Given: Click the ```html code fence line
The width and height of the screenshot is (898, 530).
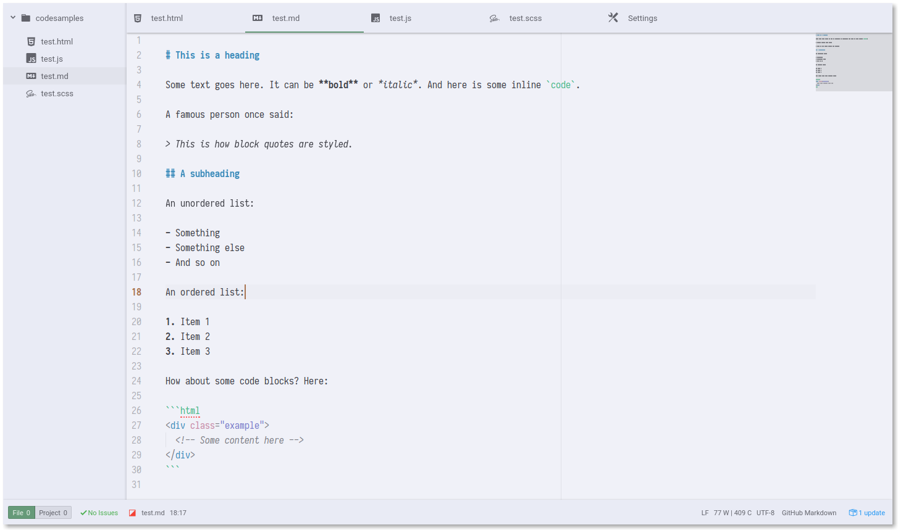Looking at the screenshot, I should [183, 410].
